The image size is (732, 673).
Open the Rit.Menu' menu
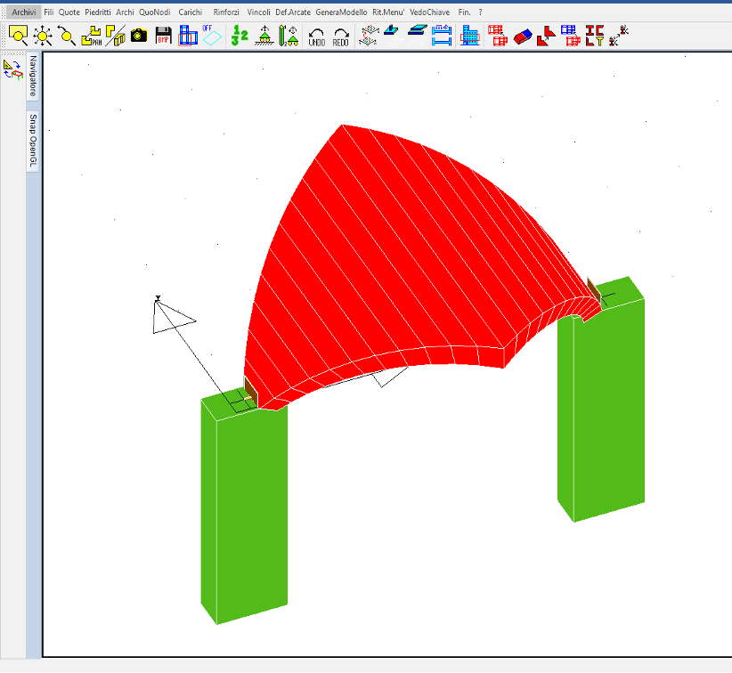pos(388,12)
